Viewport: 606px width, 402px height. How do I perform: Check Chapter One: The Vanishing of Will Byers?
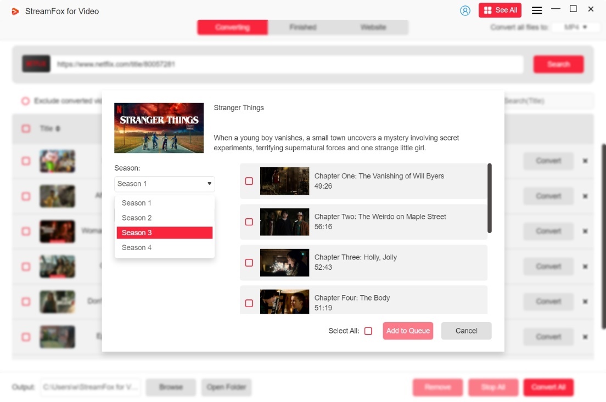(249, 181)
